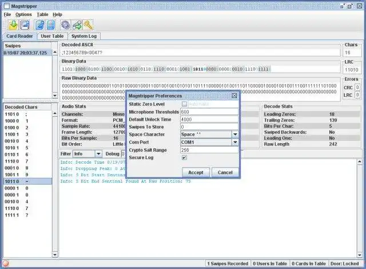Select the highlighted decoded char row 1011 0

(27, 181)
